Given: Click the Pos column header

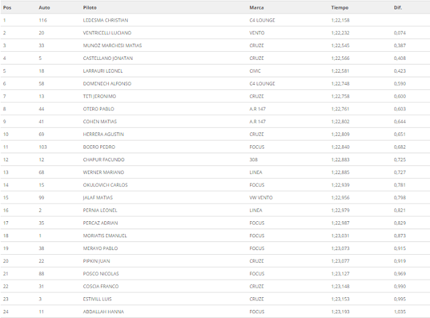Looking at the screenshot, I should tap(7, 7).
